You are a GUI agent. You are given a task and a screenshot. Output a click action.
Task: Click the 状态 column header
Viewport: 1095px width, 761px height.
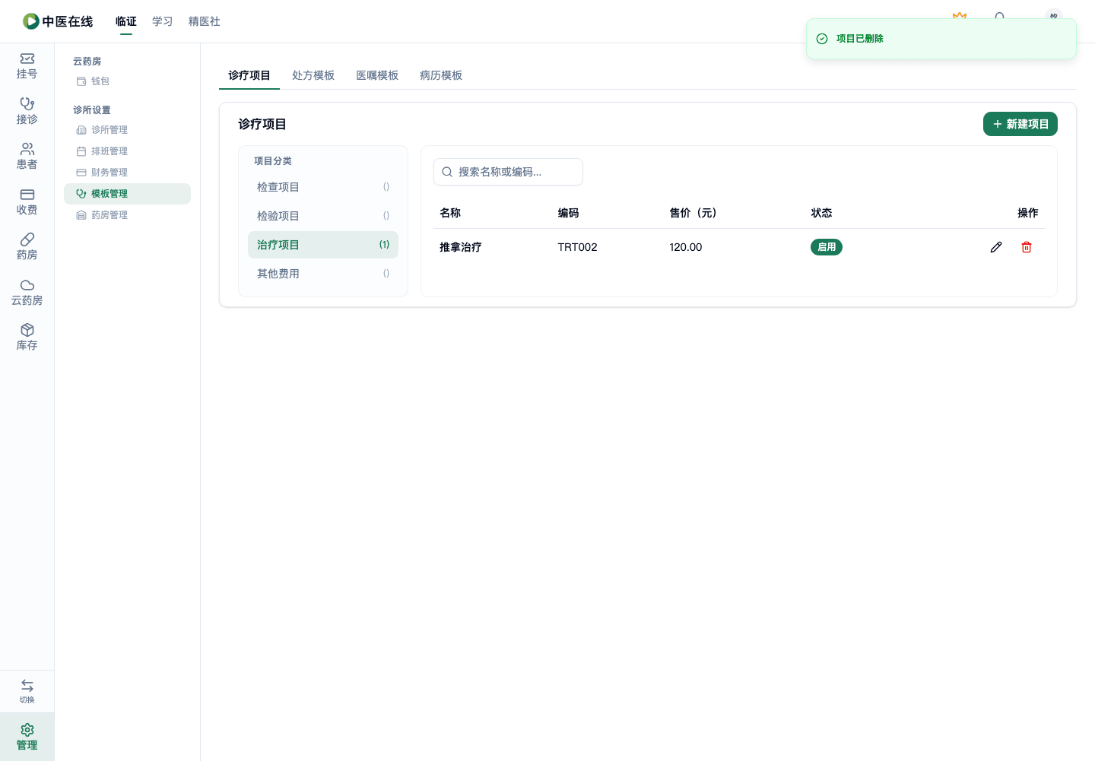click(821, 213)
